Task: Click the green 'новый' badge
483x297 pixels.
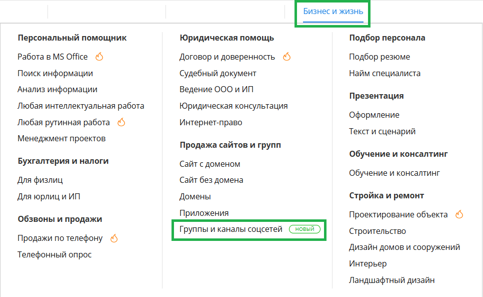Action: (304, 229)
